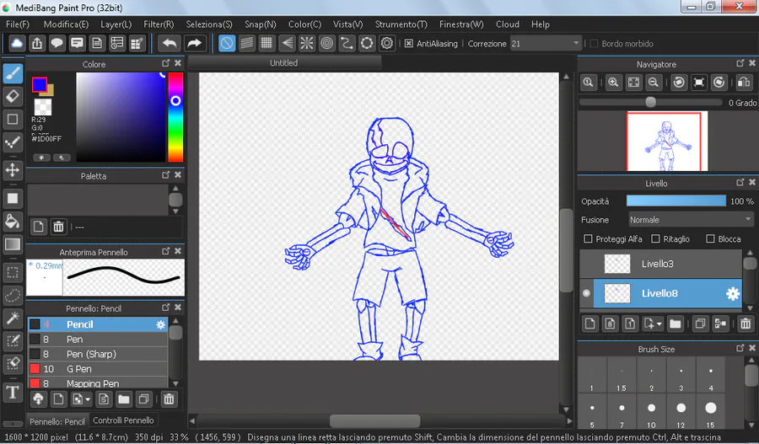This screenshot has width=759, height=444.
Task: Open Correzione value dropdown
Action: click(575, 44)
